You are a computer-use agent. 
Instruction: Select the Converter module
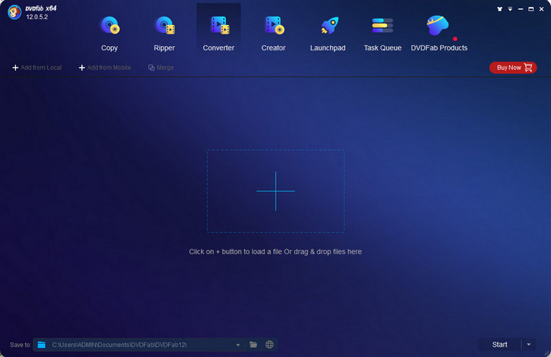point(218,32)
